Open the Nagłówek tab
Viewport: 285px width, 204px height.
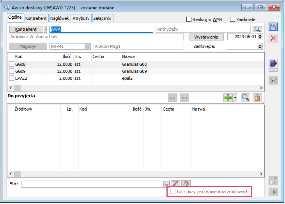pyautogui.click(x=60, y=18)
